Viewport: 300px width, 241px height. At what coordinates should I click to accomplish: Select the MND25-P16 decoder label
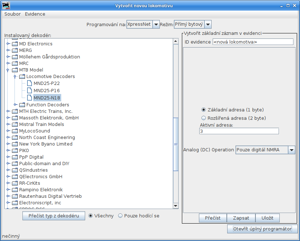(x=47, y=90)
